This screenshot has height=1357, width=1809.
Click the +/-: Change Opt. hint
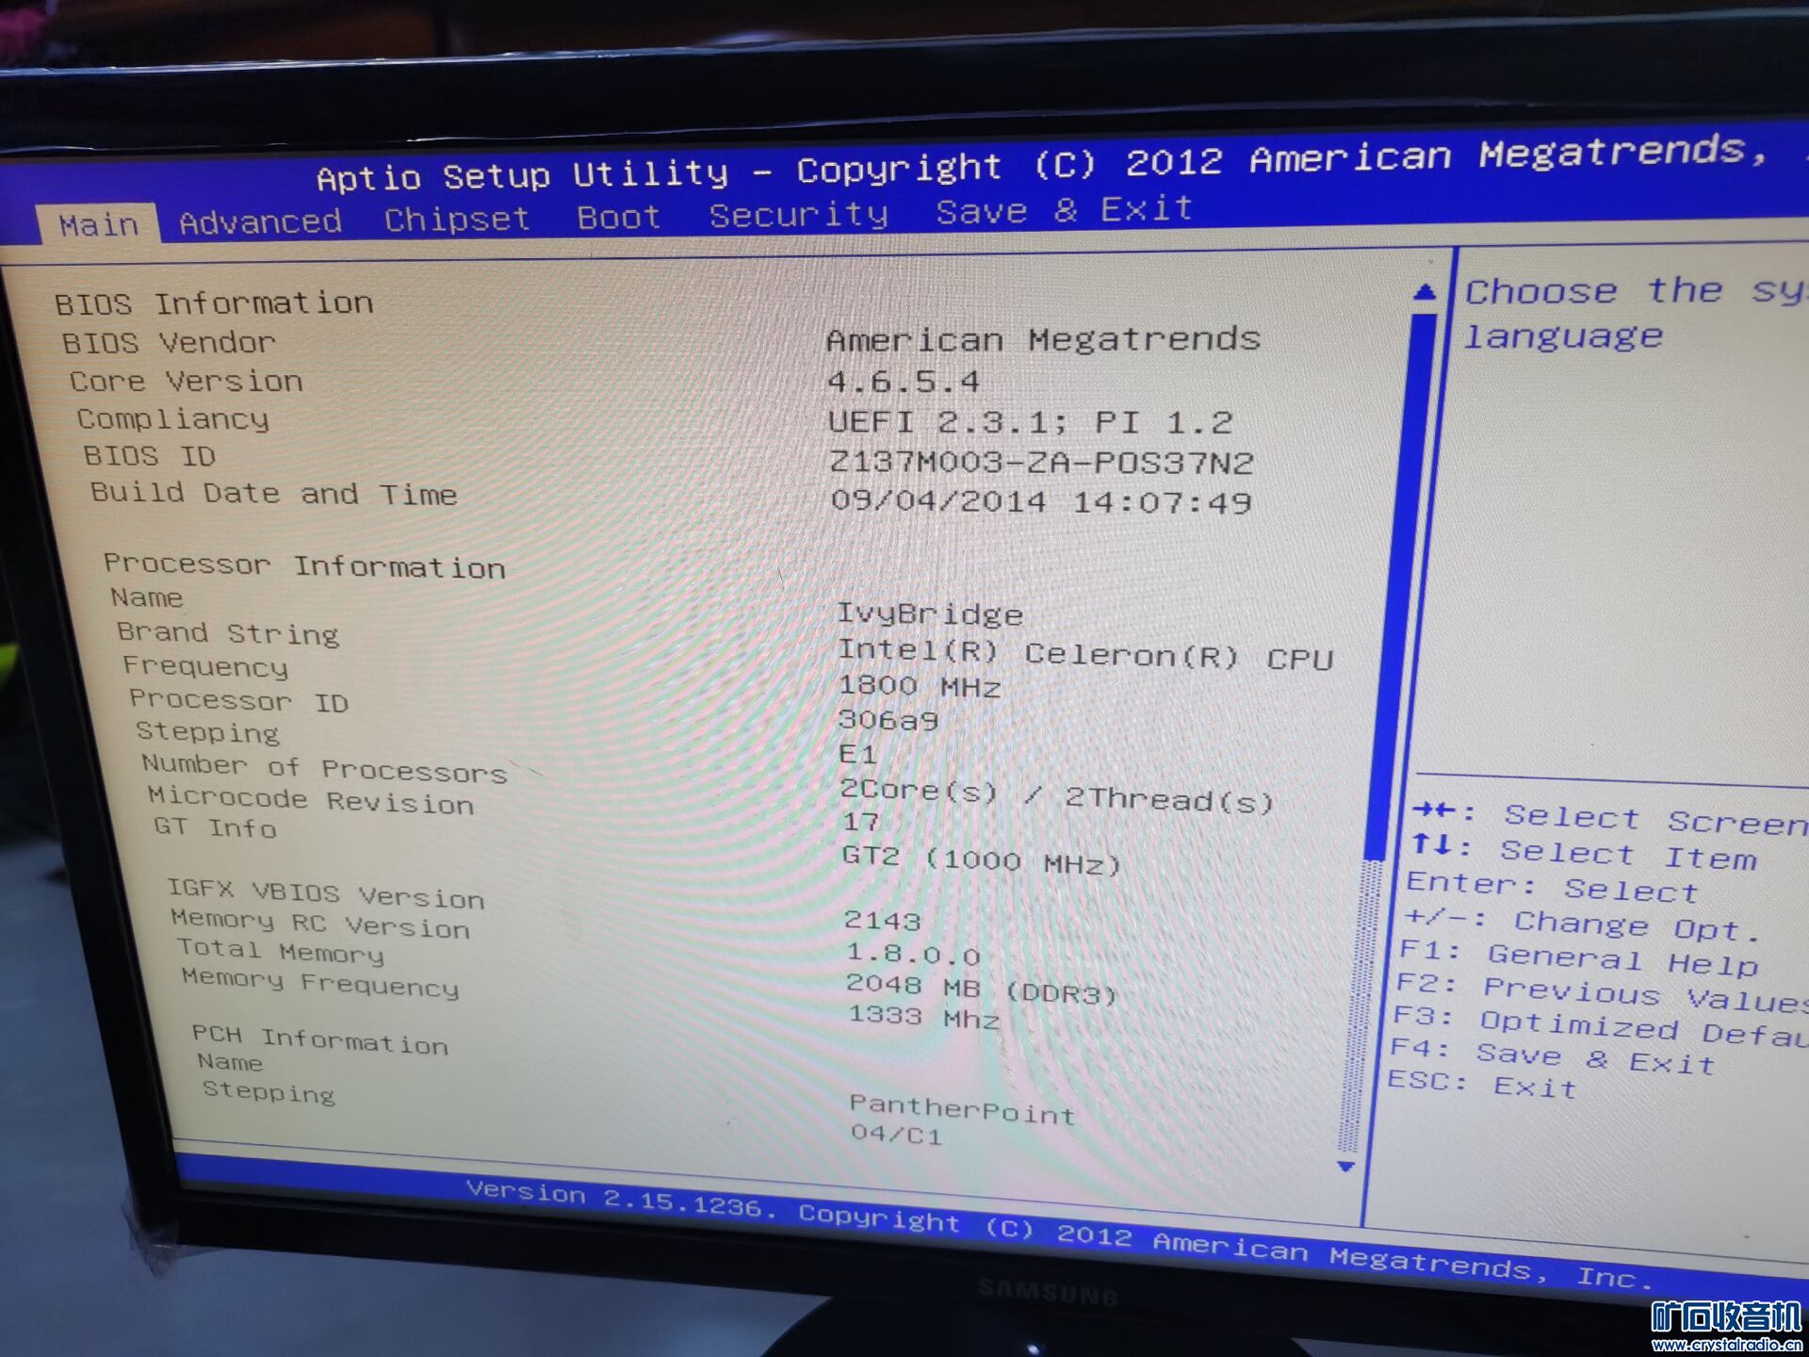pos(1582,924)
